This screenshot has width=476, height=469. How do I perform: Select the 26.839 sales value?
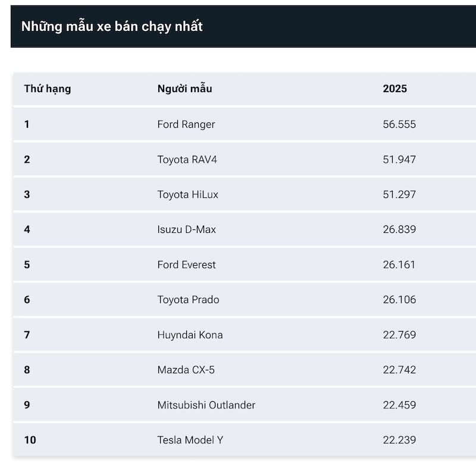(399, 229)
